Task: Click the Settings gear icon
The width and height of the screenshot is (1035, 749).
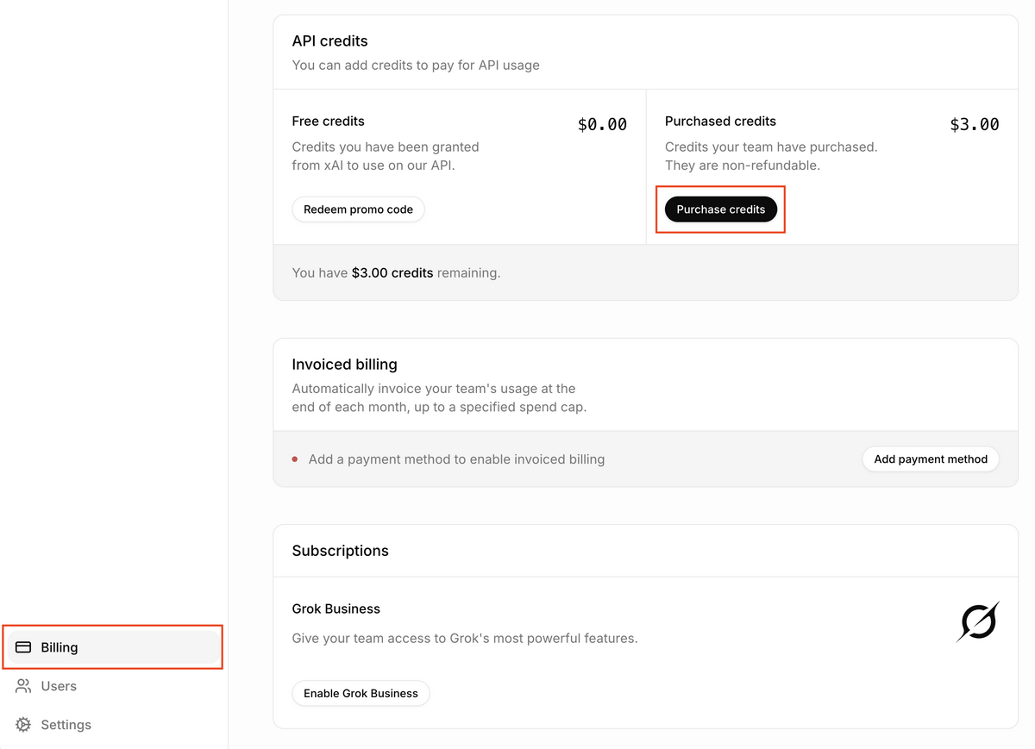Action: tap(23, 725)
